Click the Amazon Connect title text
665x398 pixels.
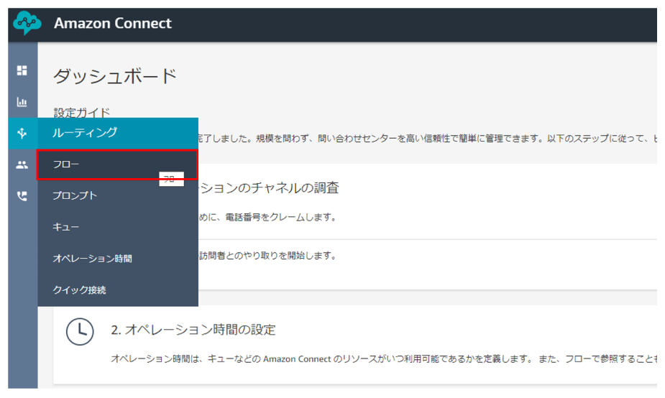113,23
